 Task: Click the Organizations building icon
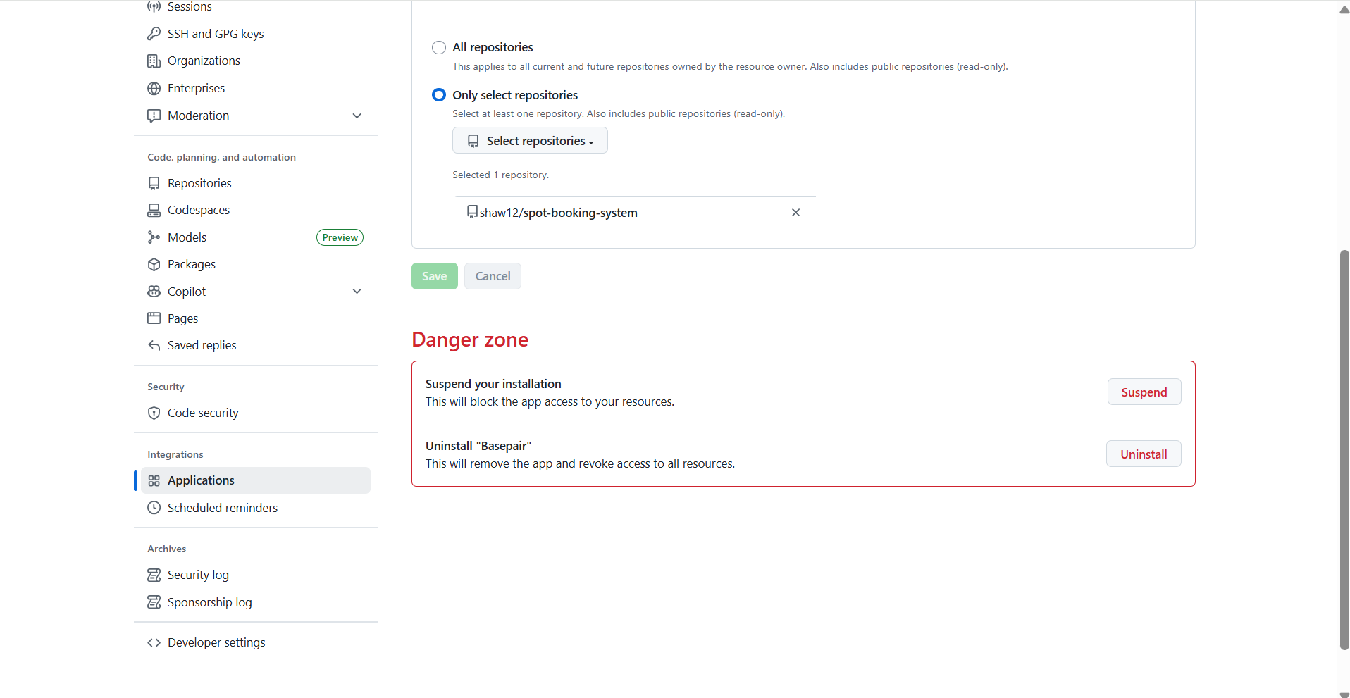click(x=154, y=61)
